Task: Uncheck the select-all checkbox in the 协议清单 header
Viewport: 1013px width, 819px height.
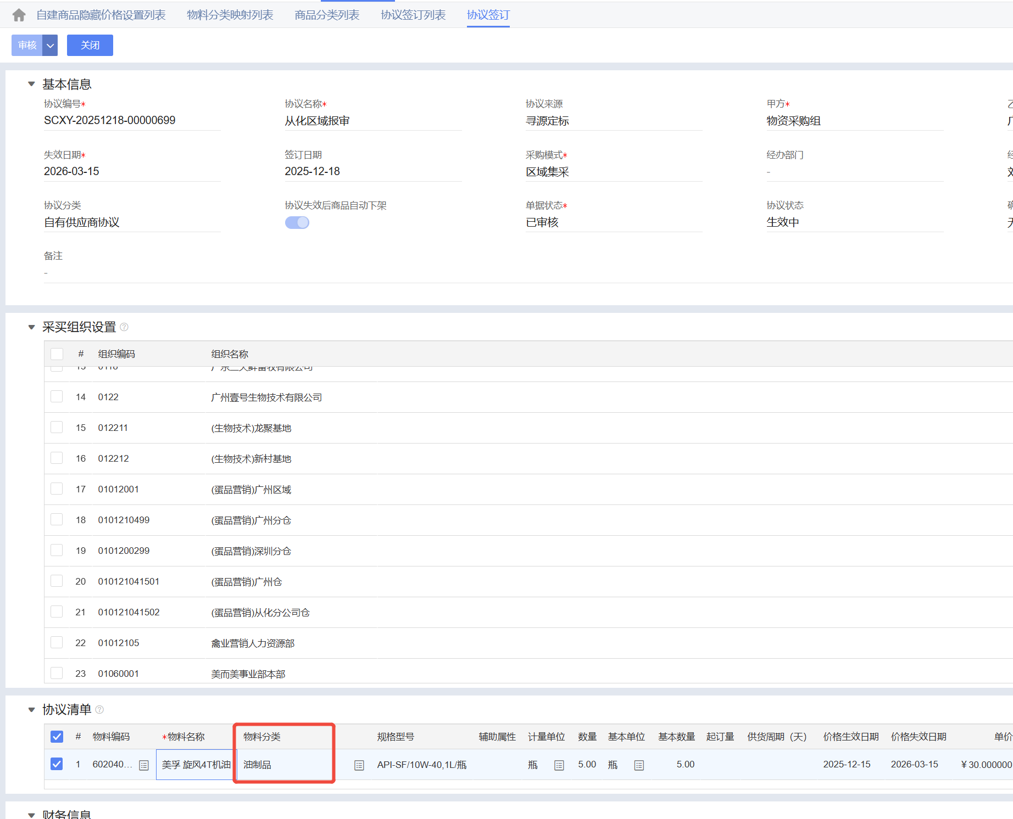Action: 57,737
